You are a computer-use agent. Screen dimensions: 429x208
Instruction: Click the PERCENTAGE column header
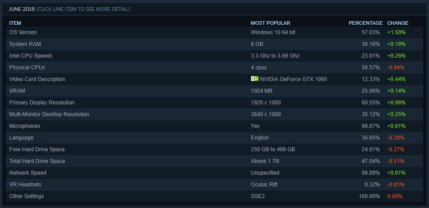(x=365, y=23)
